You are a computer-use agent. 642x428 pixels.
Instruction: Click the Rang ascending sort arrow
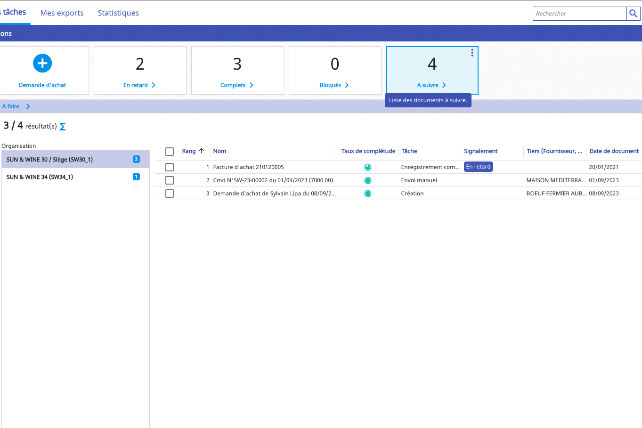202,151
